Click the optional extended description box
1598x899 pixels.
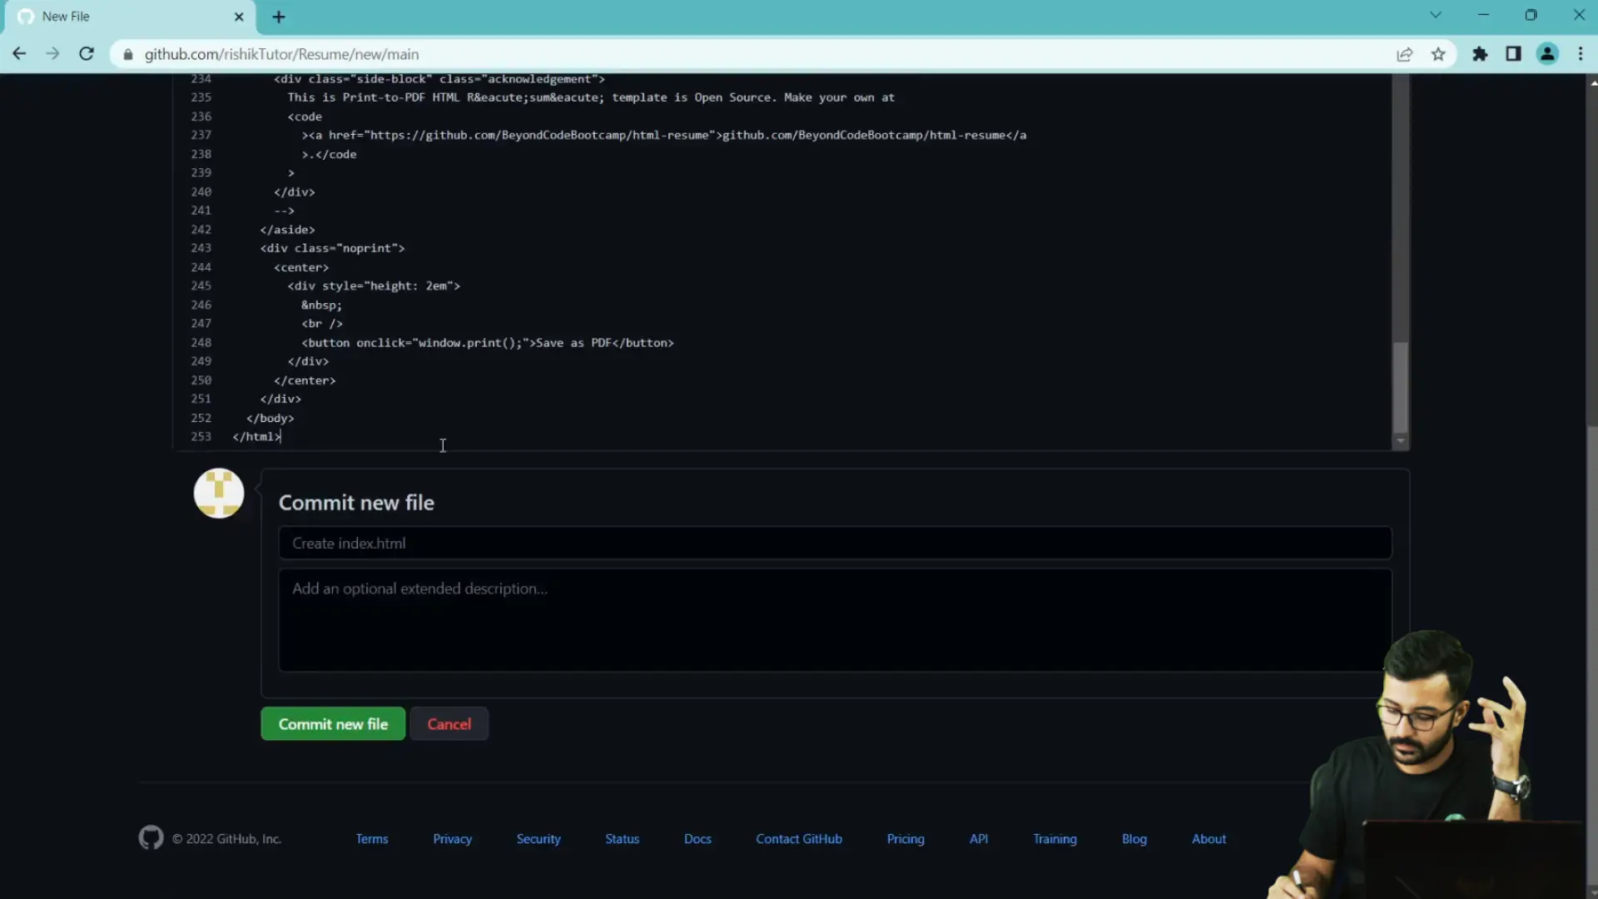(x=835, y=620)
